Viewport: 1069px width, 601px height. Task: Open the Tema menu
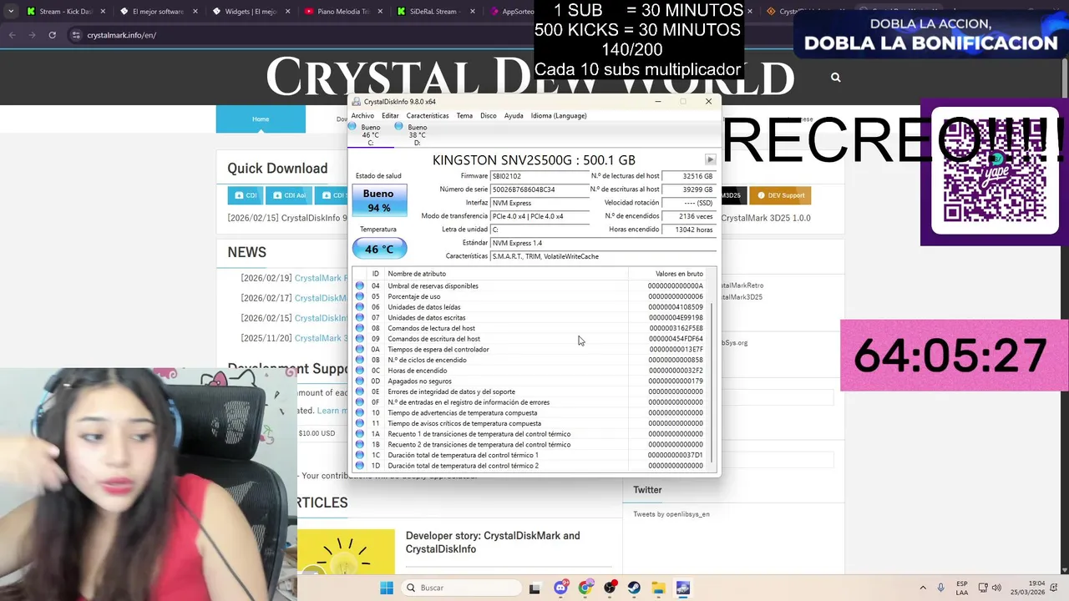click(x=464, y=116)
